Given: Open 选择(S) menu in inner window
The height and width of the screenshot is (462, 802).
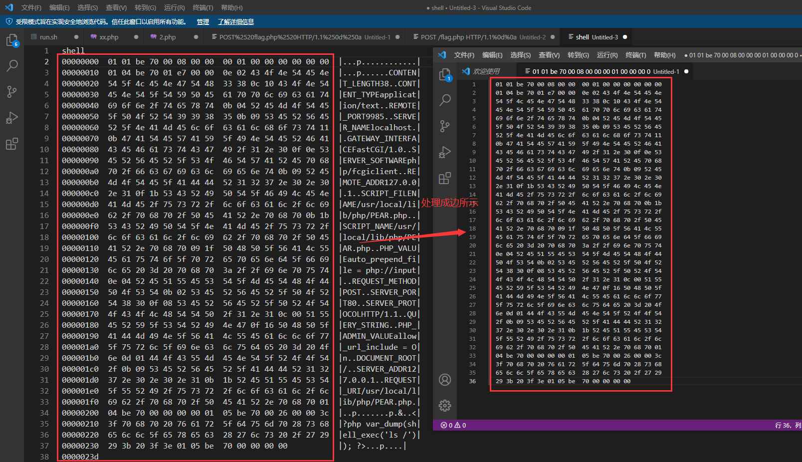Looking at the screenshot, I should pos(520,55).
